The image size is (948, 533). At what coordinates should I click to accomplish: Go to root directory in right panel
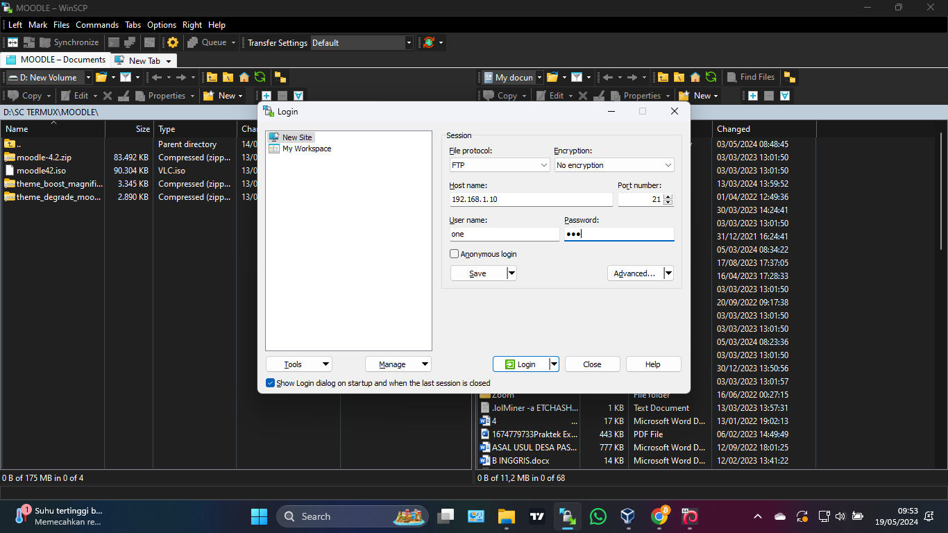pos(679,77)
